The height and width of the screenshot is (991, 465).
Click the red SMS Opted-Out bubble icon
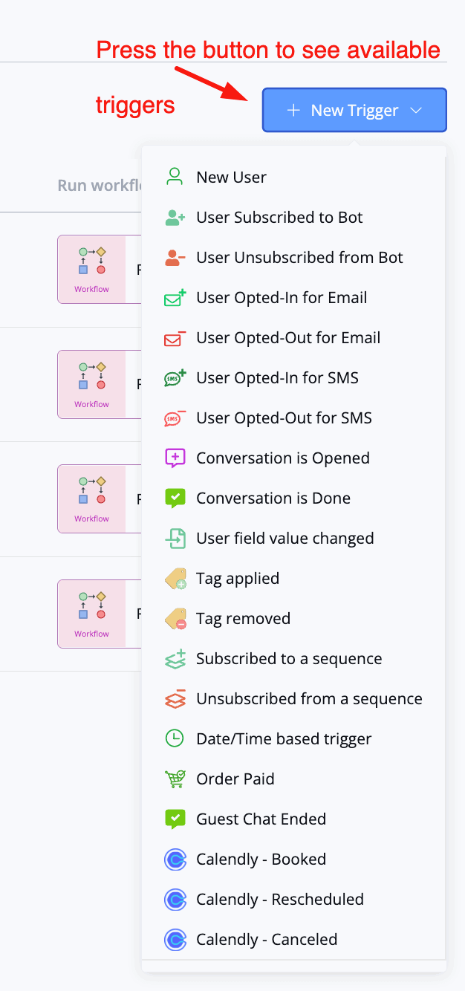[x=175, y=418]
